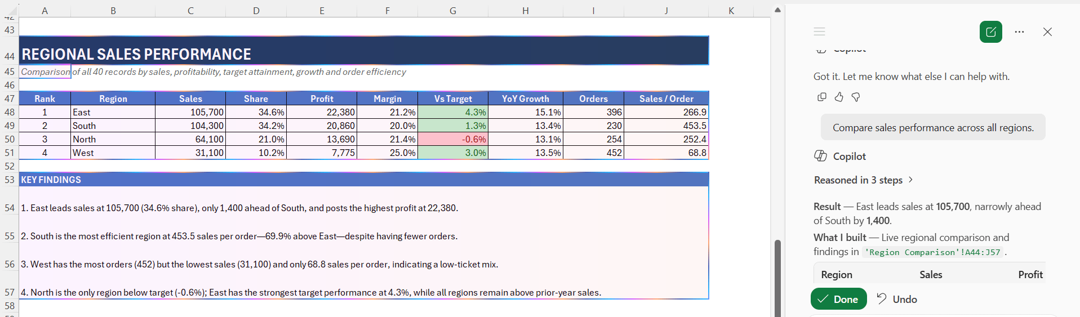
Task: Give thumbs down to Copilot reply
Action: click(x=856, y=97)
